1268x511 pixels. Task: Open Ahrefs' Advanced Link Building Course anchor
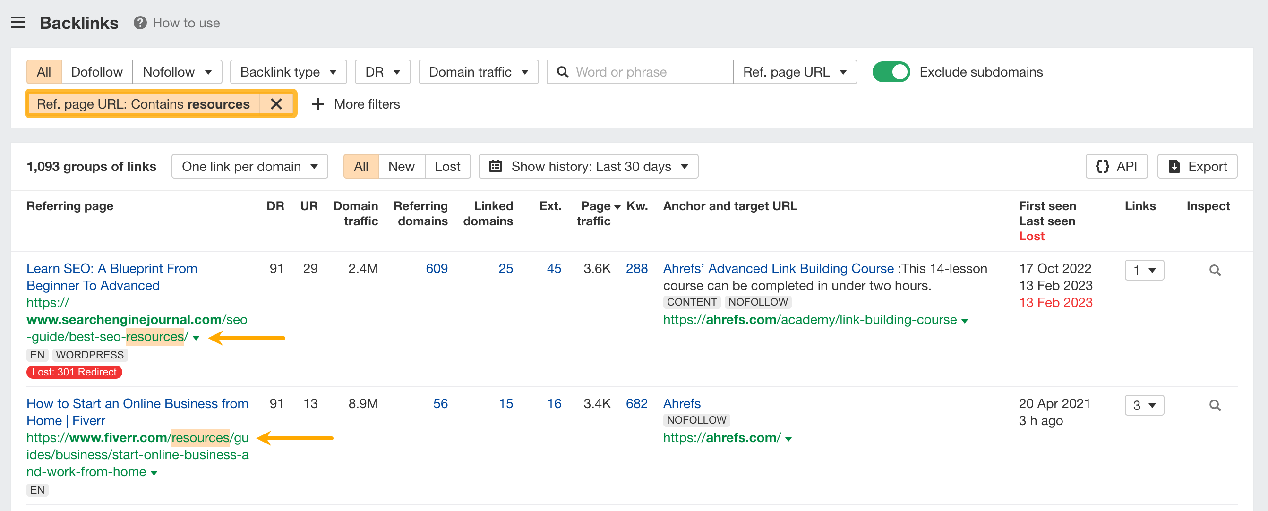click(778, 268)
